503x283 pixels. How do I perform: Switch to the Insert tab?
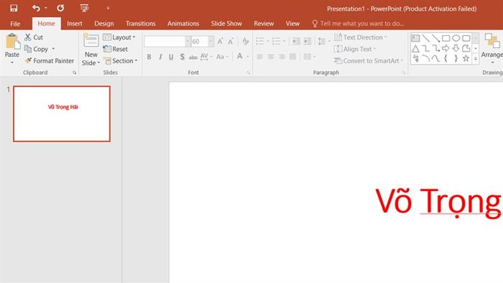coord(75,24)
